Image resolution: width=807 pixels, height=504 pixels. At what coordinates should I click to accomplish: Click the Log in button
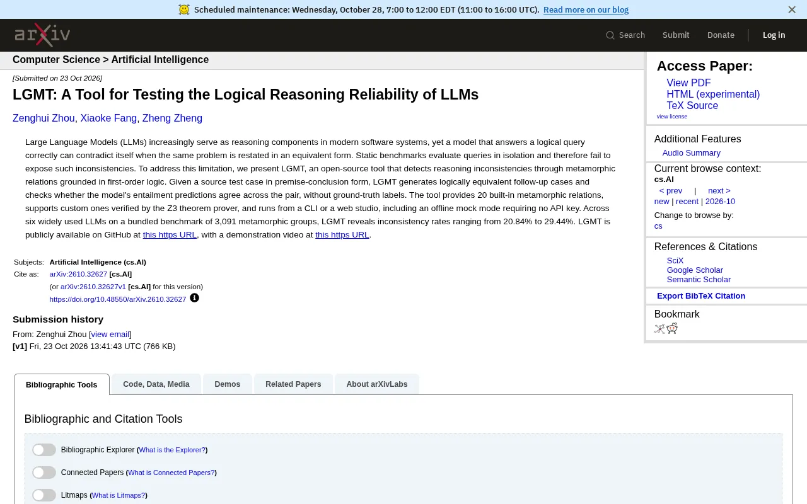point(774,35)
